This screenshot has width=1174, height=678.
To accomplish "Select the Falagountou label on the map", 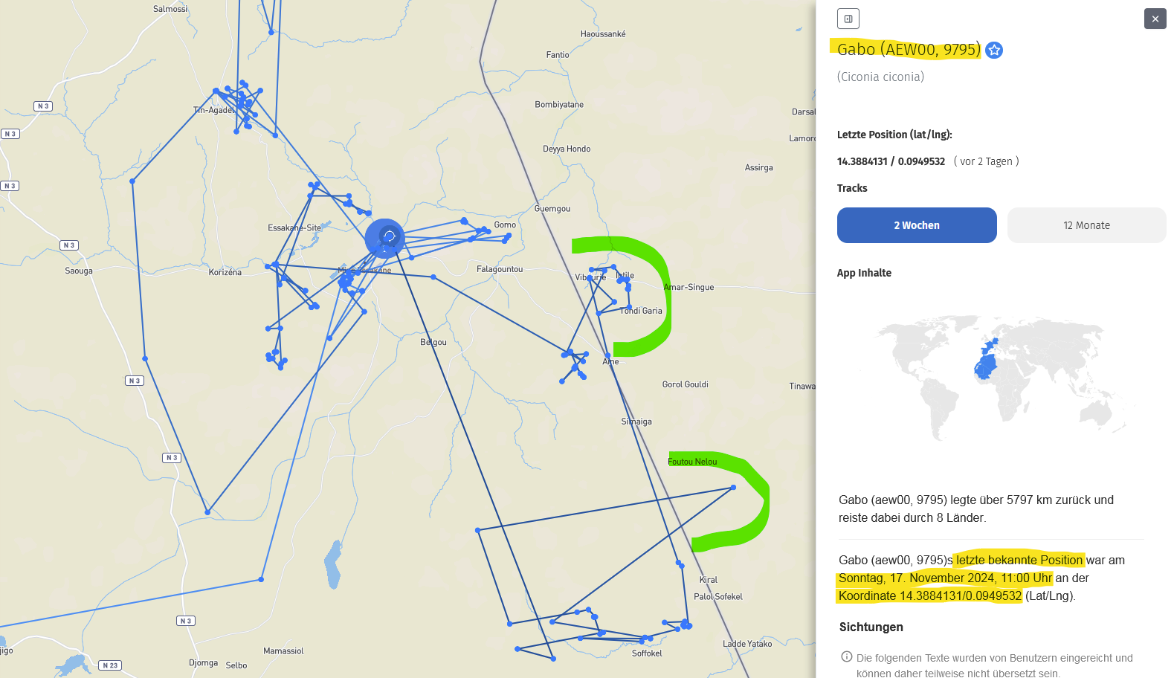I will pos(499,269).
